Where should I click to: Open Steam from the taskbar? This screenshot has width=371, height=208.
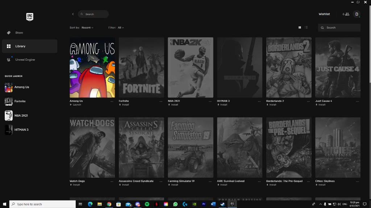tap(223, 204)
